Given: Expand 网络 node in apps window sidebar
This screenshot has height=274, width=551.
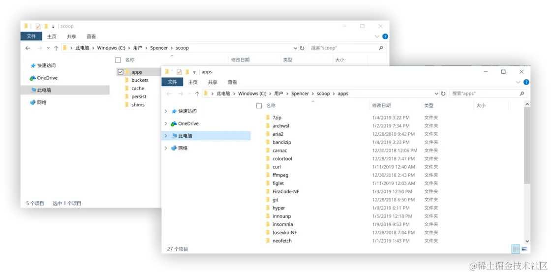Looking at the screenshot, I should tap(166, 148).
